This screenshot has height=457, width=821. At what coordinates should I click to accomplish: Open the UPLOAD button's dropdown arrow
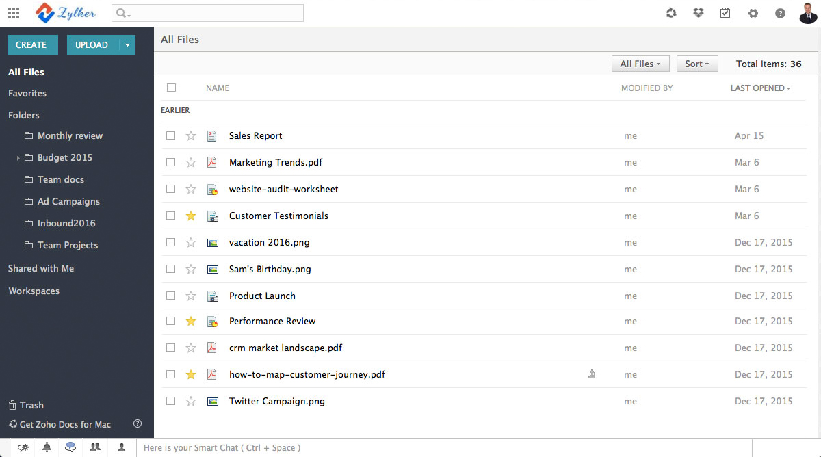pyautogui.click(x=127, y=45)
